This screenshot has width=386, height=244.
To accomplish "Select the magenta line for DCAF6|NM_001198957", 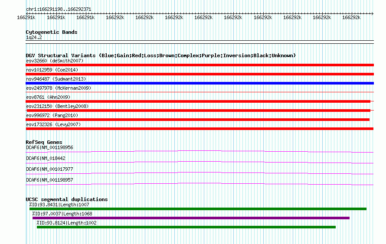I will point(200,184).
